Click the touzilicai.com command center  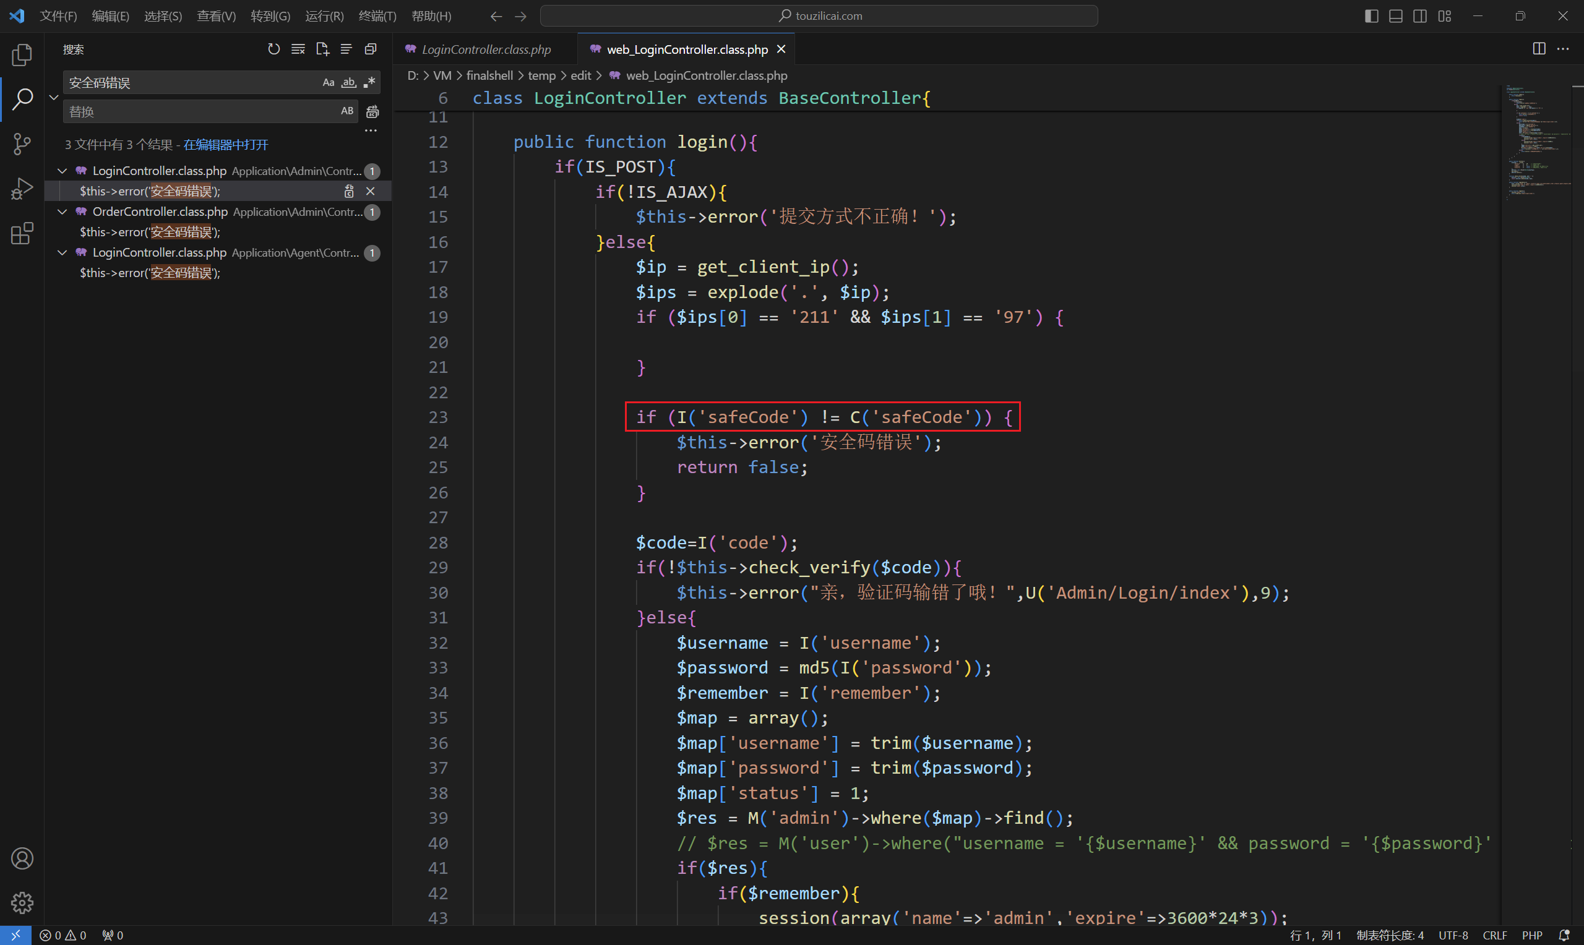pyautogui.click(x=819, y=16)
